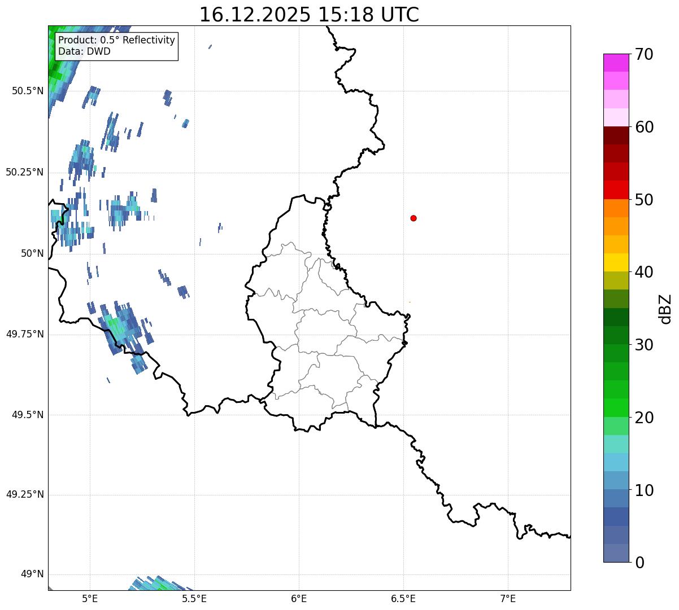The width and height of the screenshot is (679, 610).
Task: Pick the grey-blue swatch at colorbar bottom
Action: tap(616, 553)
